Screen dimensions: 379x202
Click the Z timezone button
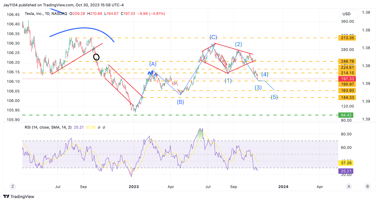[13, 186]
